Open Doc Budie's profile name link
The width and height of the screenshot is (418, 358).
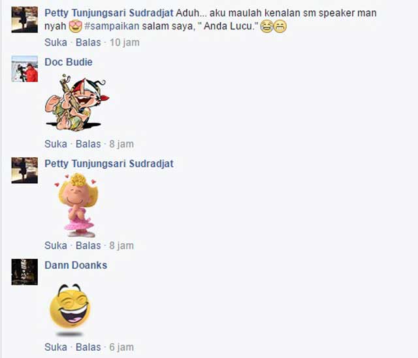pos(69,62)
